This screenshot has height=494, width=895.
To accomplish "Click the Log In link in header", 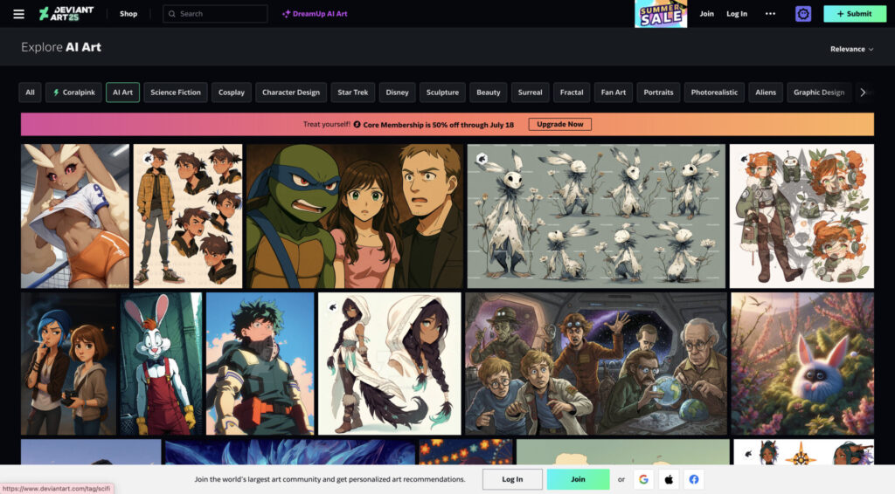I will coord(737,14).
